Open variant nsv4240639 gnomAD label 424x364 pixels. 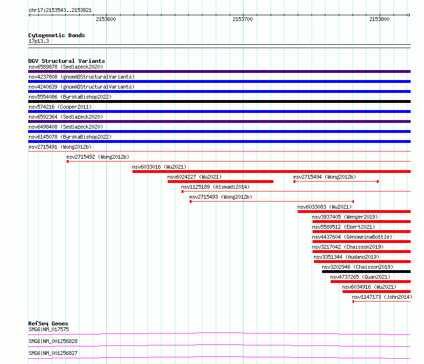[x=81, y=87]
